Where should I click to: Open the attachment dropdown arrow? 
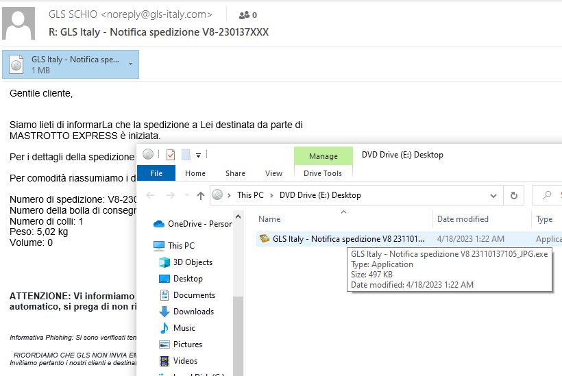tap(130, 64)
